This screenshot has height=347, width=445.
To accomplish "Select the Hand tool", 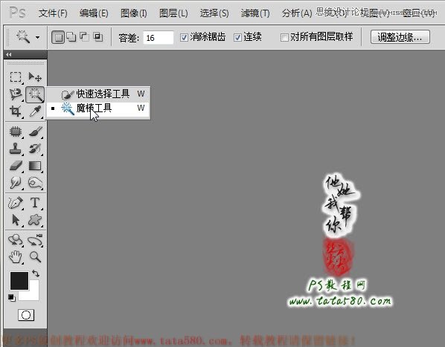I will point(16,257).
